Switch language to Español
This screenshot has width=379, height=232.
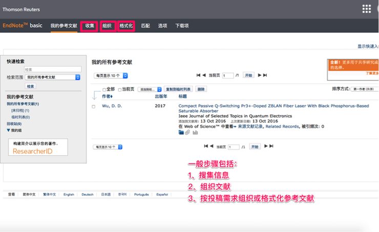coord(162,194)
